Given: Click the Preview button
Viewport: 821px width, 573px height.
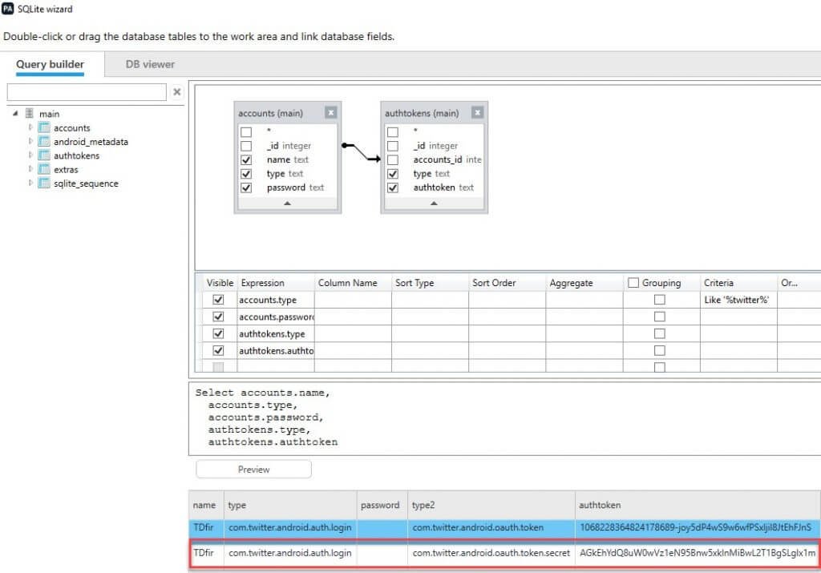Looking at the screenshot, I should coord(253,470).
